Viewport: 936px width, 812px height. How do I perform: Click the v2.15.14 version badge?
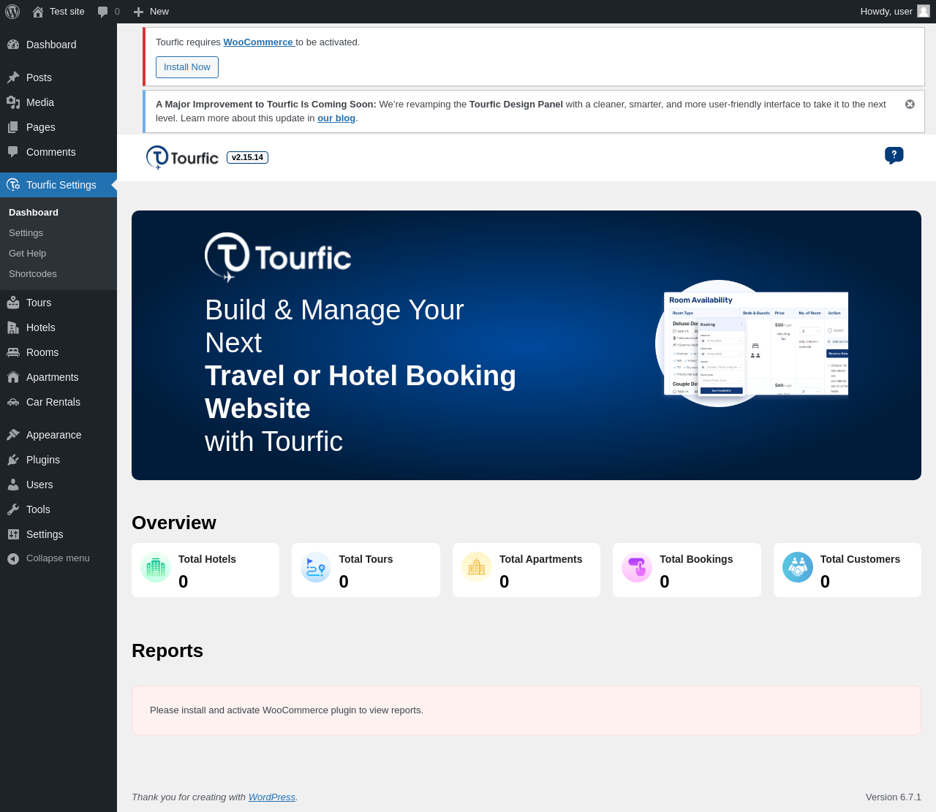click(x=247, y=157)
